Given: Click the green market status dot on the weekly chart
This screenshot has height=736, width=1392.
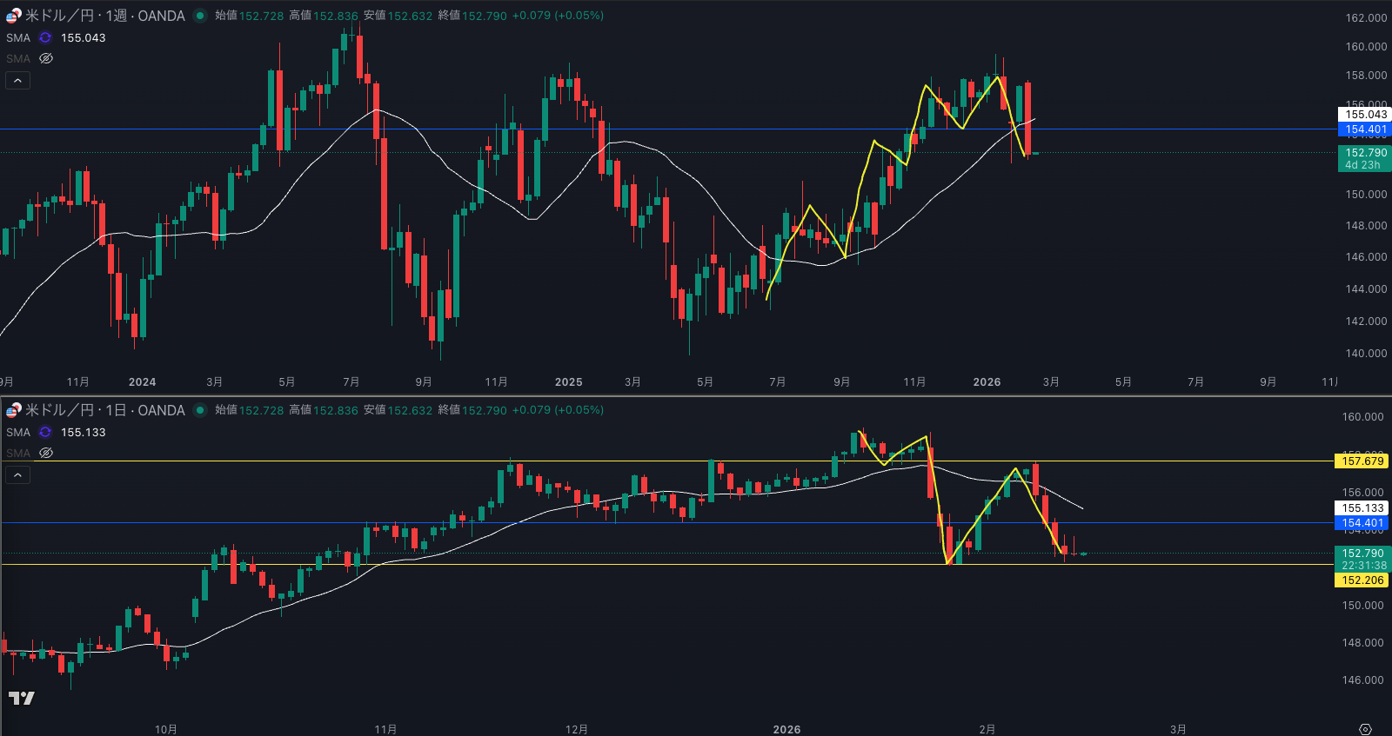Looking at the screenshot, I should tap(200, 16).
